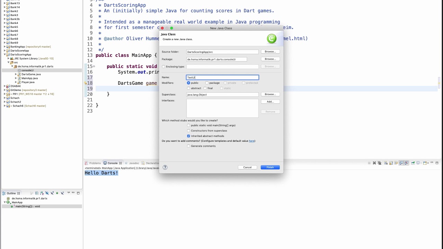The image size is (443, 249).
Task: Expand the DartsGame.java tree node
Action: point(16,74)
